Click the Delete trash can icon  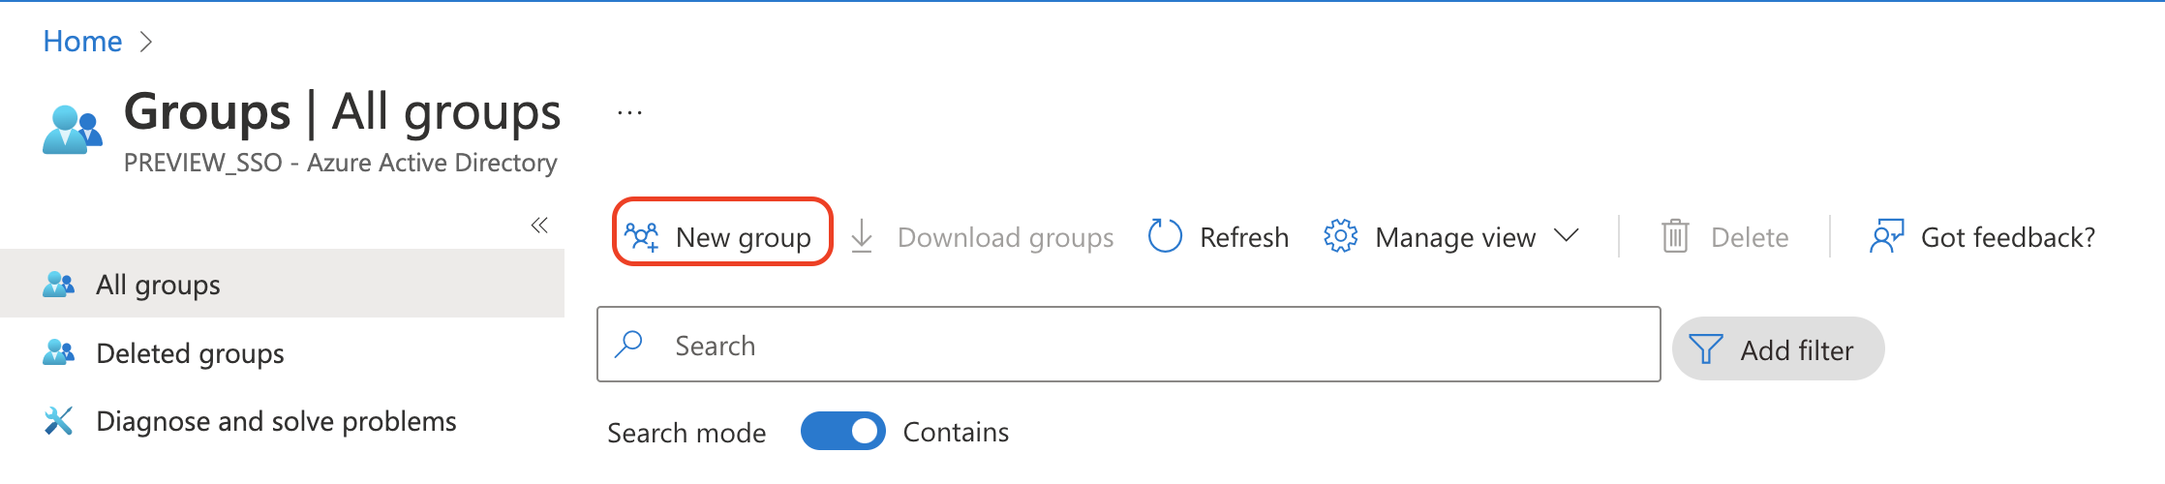[1675, 236]
